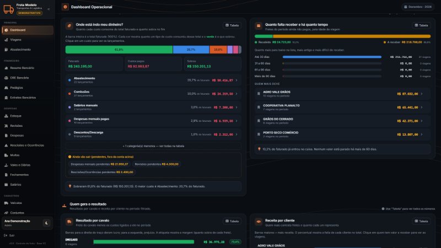
Task: Click Despesas mensais pendentes chip
Action: pyautogui.click(x=99, y=164)
